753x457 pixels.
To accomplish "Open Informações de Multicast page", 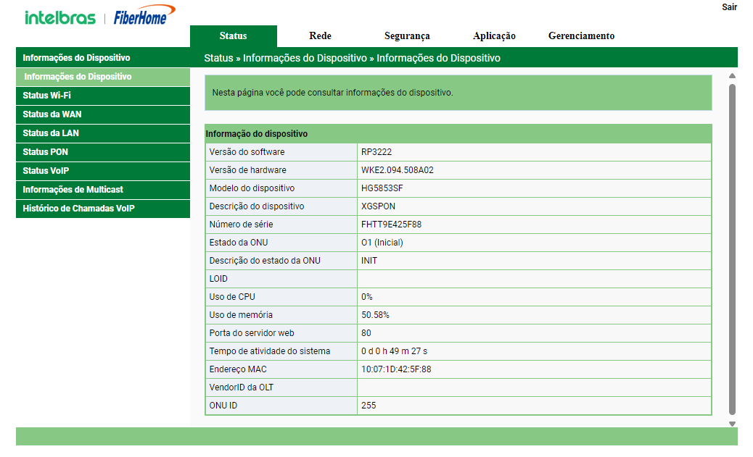I will point(103,190).
